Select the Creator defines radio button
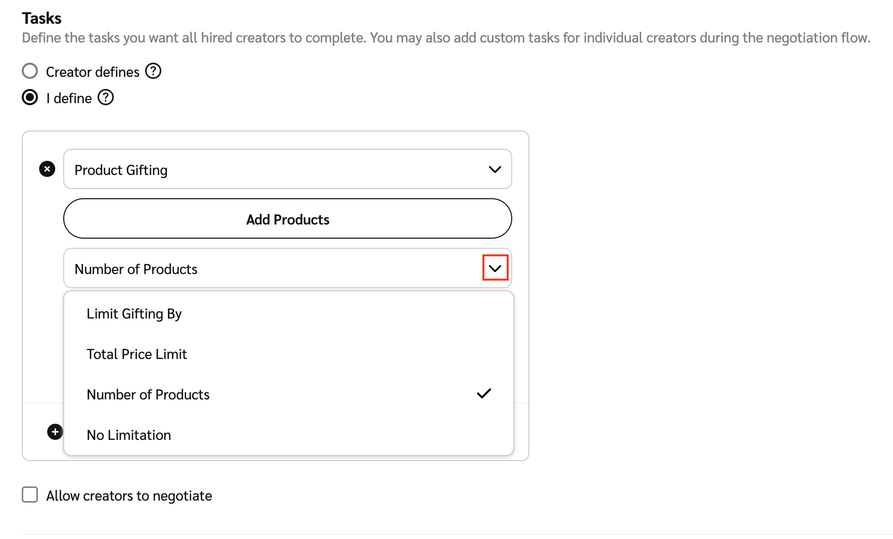The width and height of the screenshot is (893, 539). (x=30, y=71)
